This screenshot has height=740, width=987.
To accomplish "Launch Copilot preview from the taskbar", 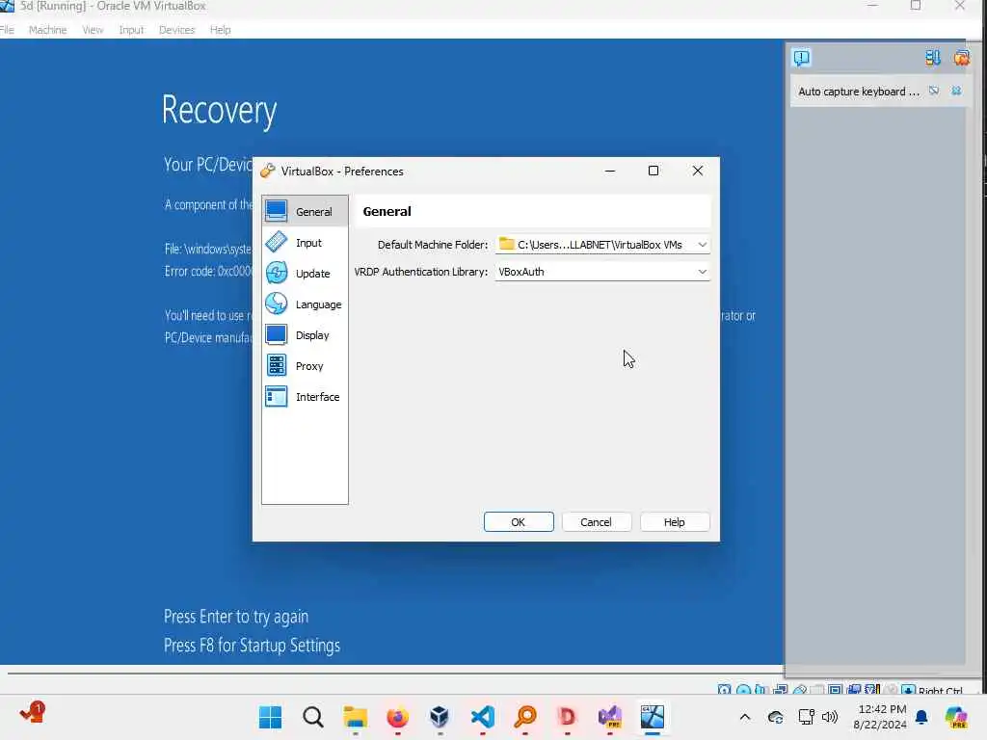I will pos(955,717).
